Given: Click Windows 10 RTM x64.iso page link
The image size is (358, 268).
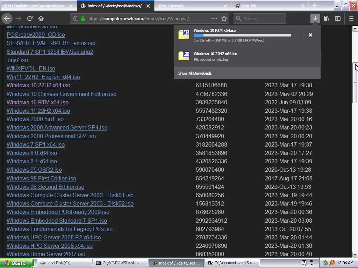Looking at the screenshot, I should pos(37,102).
